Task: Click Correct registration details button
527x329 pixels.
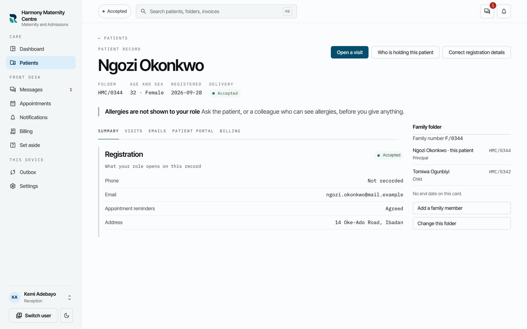Action: click(476, 52)
